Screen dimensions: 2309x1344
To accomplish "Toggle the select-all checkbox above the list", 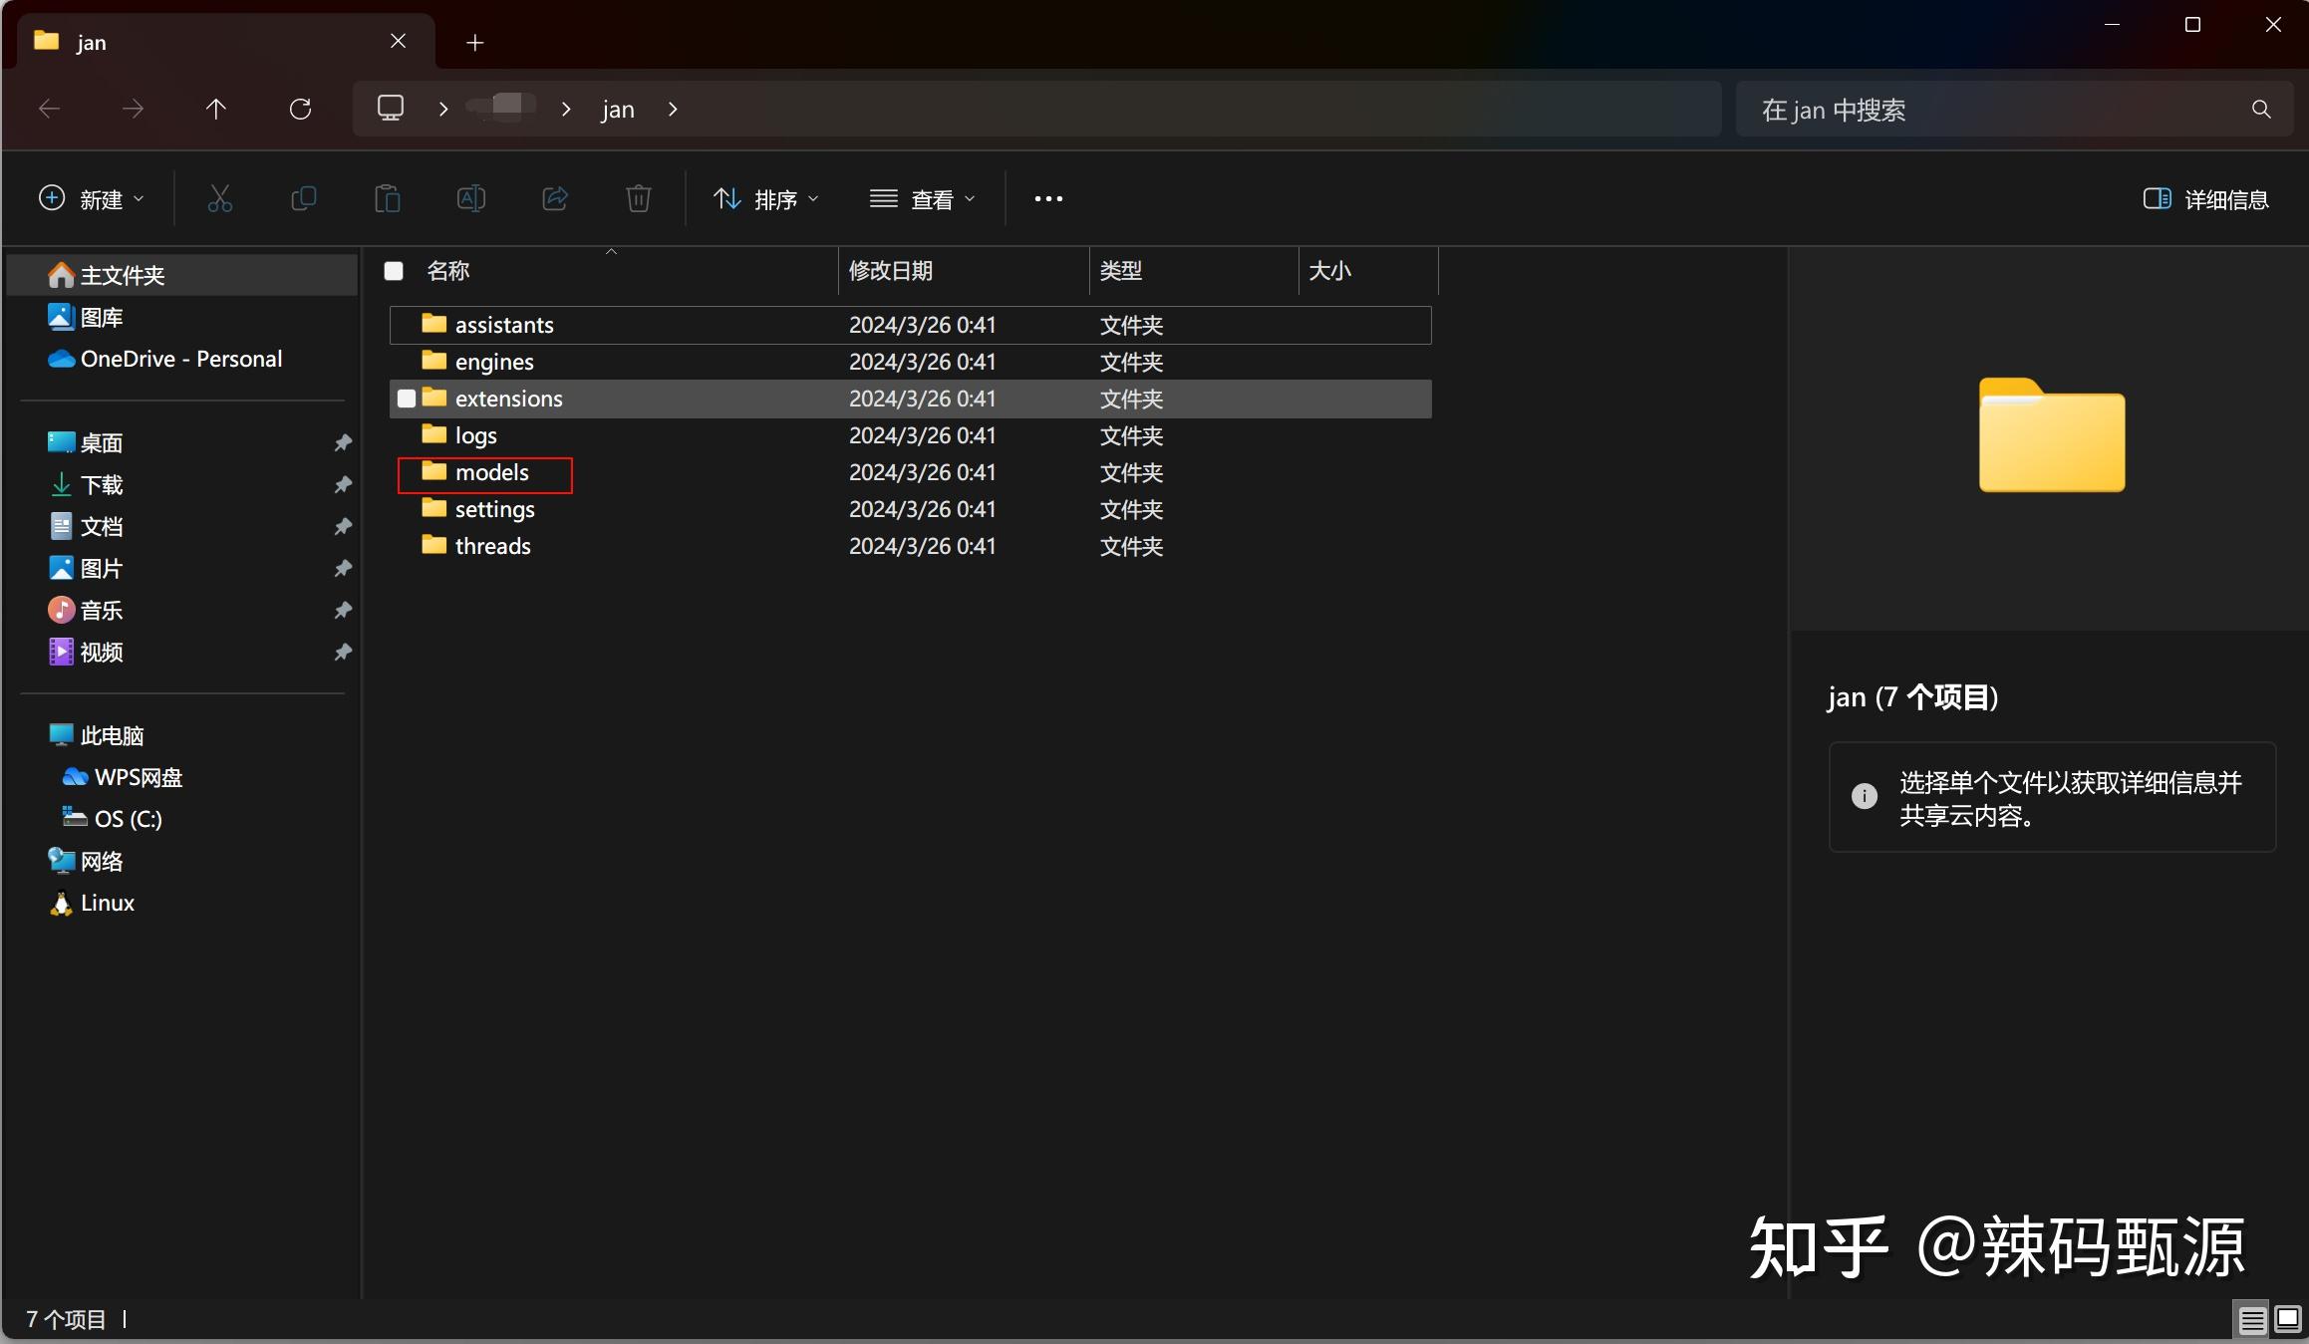I will [393, 270].
